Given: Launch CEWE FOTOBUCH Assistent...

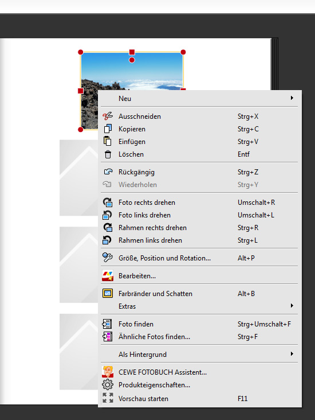Looking at the screenshot, I should tap(199, 372).
